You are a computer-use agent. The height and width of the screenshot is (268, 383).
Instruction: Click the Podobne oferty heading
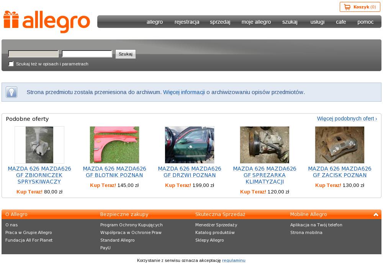[27, 119]
